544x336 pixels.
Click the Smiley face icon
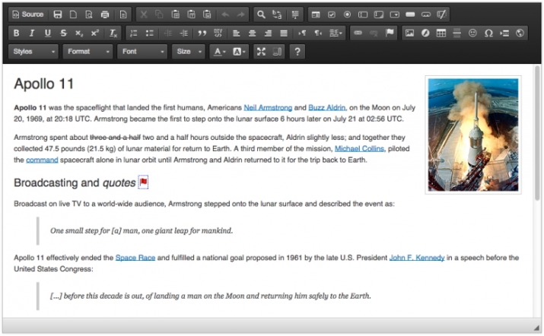pyautogui.click(x=472, y=33)
